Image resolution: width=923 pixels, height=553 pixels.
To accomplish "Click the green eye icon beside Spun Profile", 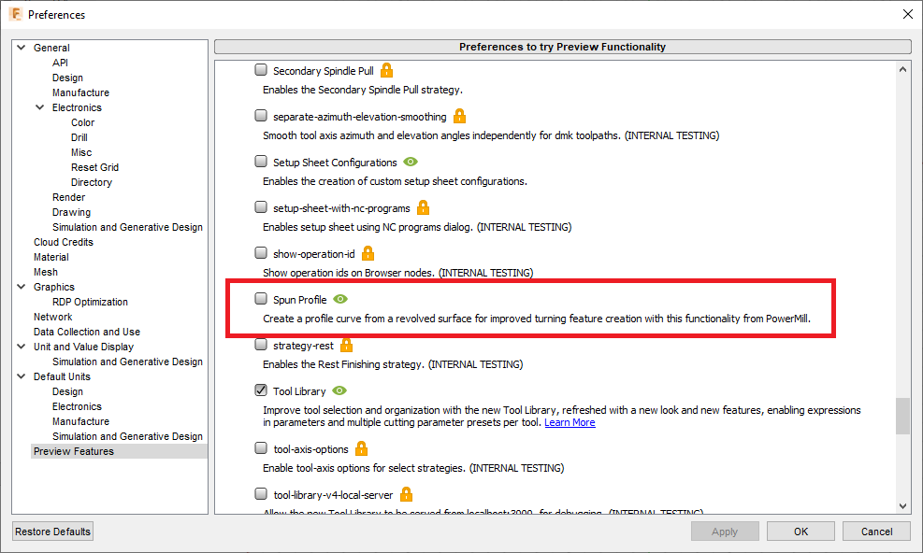I will click(x=340, y=299).
